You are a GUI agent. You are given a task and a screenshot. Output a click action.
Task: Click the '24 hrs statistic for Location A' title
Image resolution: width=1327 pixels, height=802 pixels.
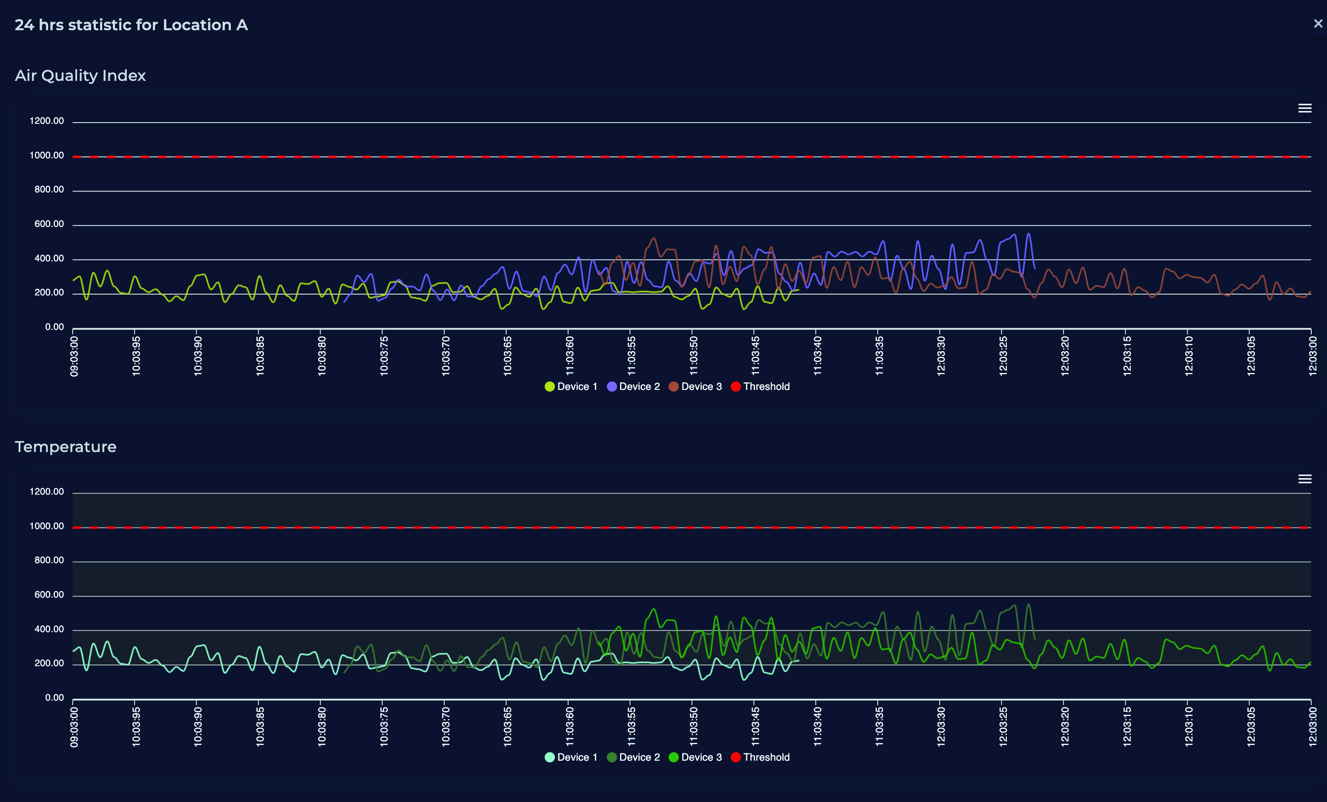[132, 25]
